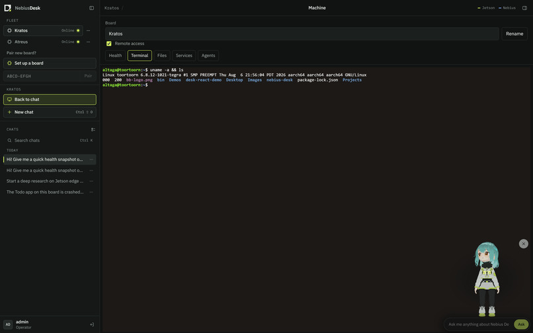This screenshot has height=333, width=533.
Task: Click 'Demos' in terminal listing
Action: click(175, 80)
